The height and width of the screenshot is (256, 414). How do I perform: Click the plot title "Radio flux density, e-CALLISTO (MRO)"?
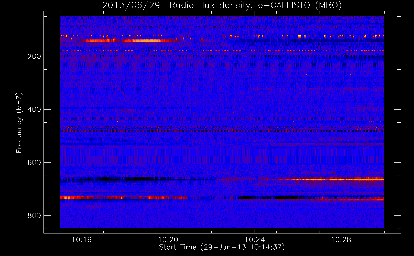(256, 5)
